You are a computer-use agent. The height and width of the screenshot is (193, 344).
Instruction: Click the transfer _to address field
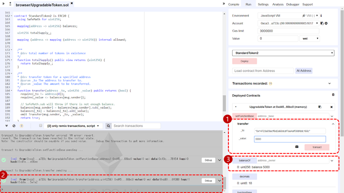coord(290,131)
